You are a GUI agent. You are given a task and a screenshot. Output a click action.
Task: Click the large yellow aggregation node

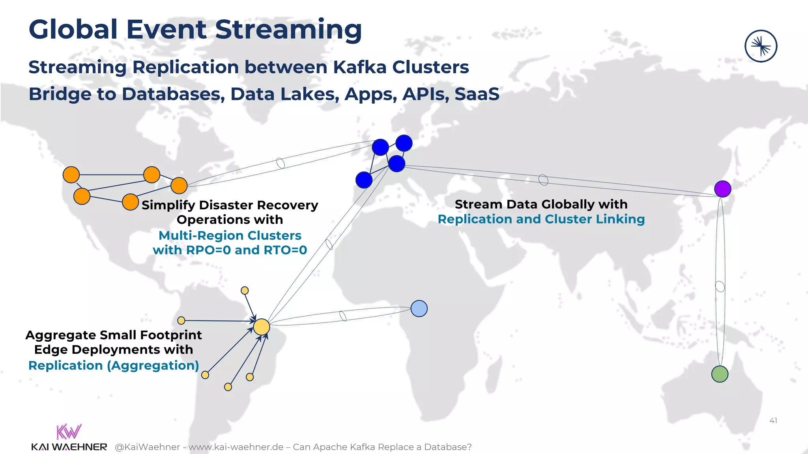pyautogui.click(x=261, y=327)
